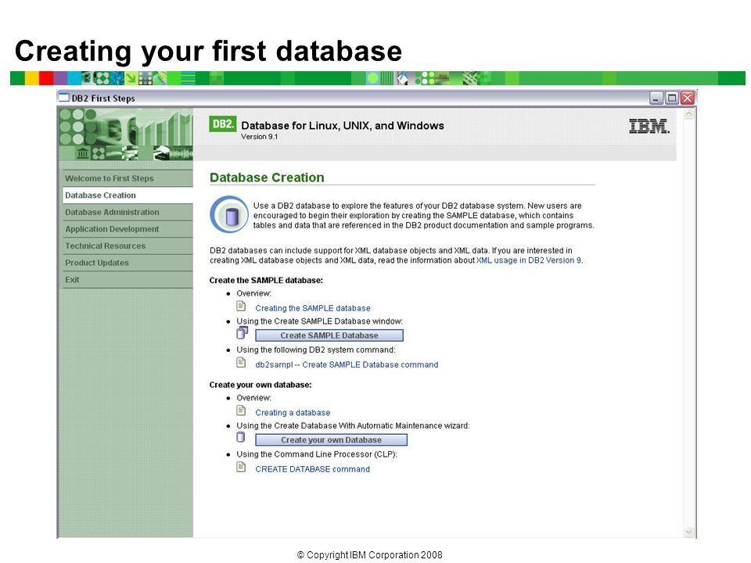Click document icon beside CREATE DATABASE command
This screenshot has width=751, height=563.
[x=242, y=467]
